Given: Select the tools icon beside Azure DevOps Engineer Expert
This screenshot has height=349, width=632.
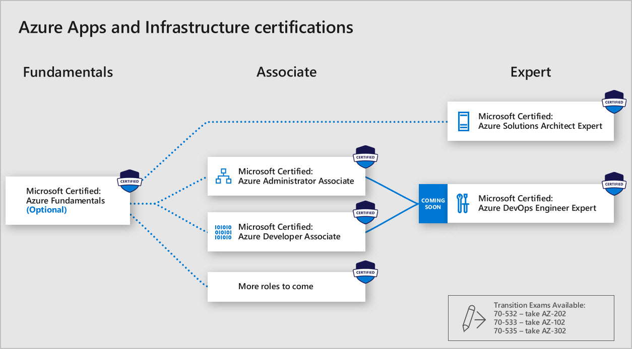Looking at the screenshot, I should coord(463,203).
